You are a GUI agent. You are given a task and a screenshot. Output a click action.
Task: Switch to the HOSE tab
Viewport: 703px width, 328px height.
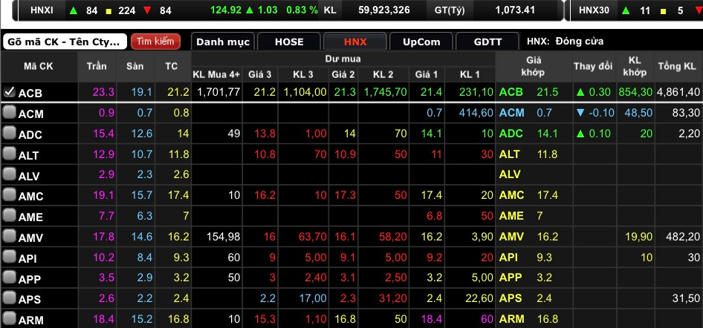(x=289, y=42)
